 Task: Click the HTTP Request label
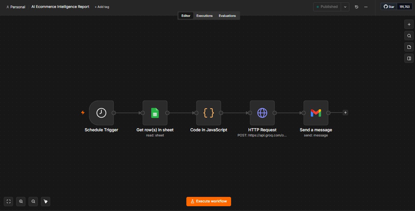coord(262,130)
